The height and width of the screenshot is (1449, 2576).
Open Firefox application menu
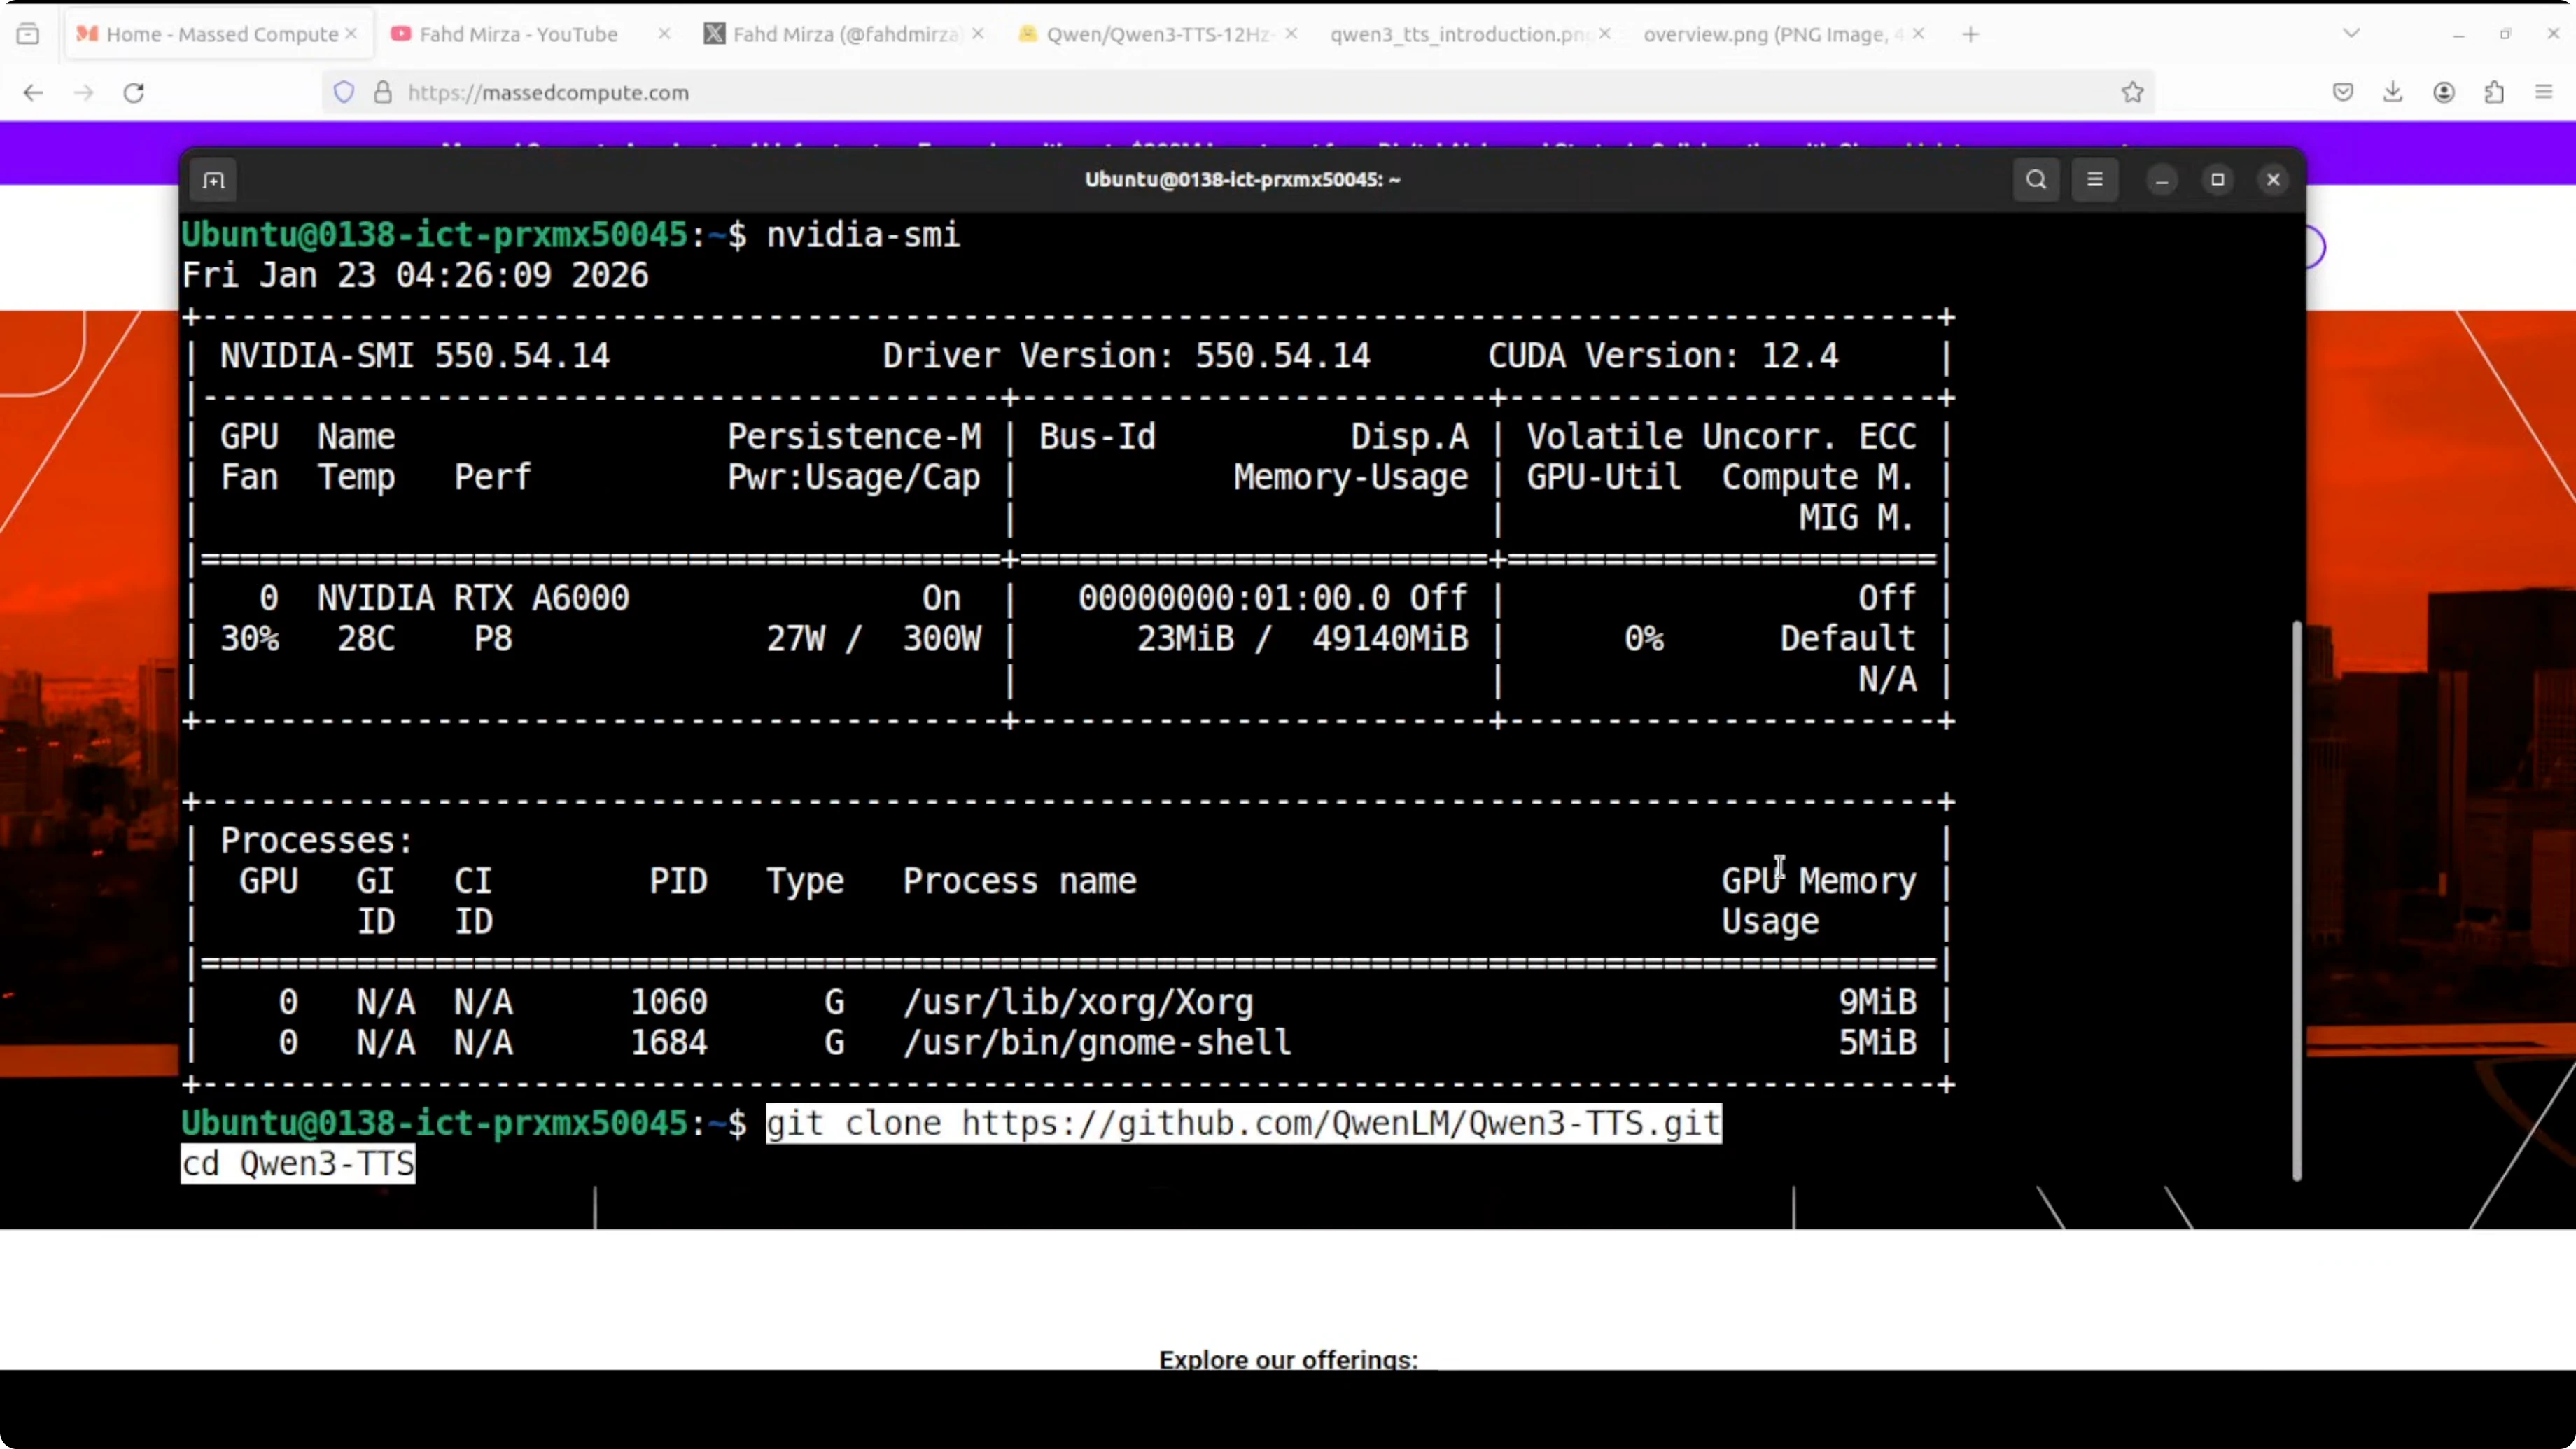click(2544, 93)
